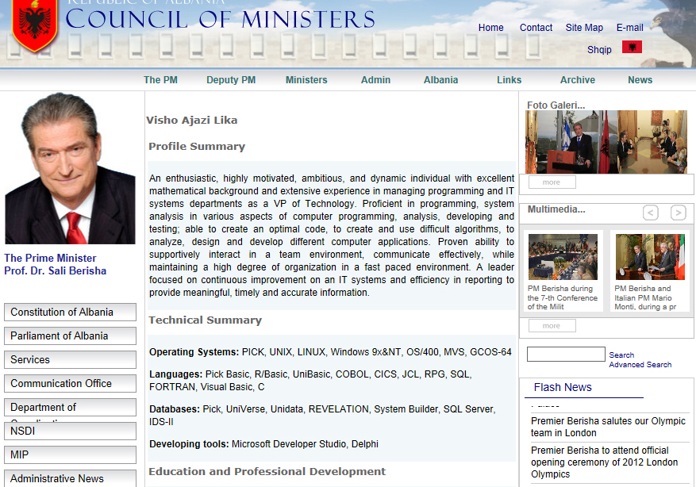This screenshot has width=696, height=487.
Task: Click the Prime Minister portrait photo
Action: (70, 169)
